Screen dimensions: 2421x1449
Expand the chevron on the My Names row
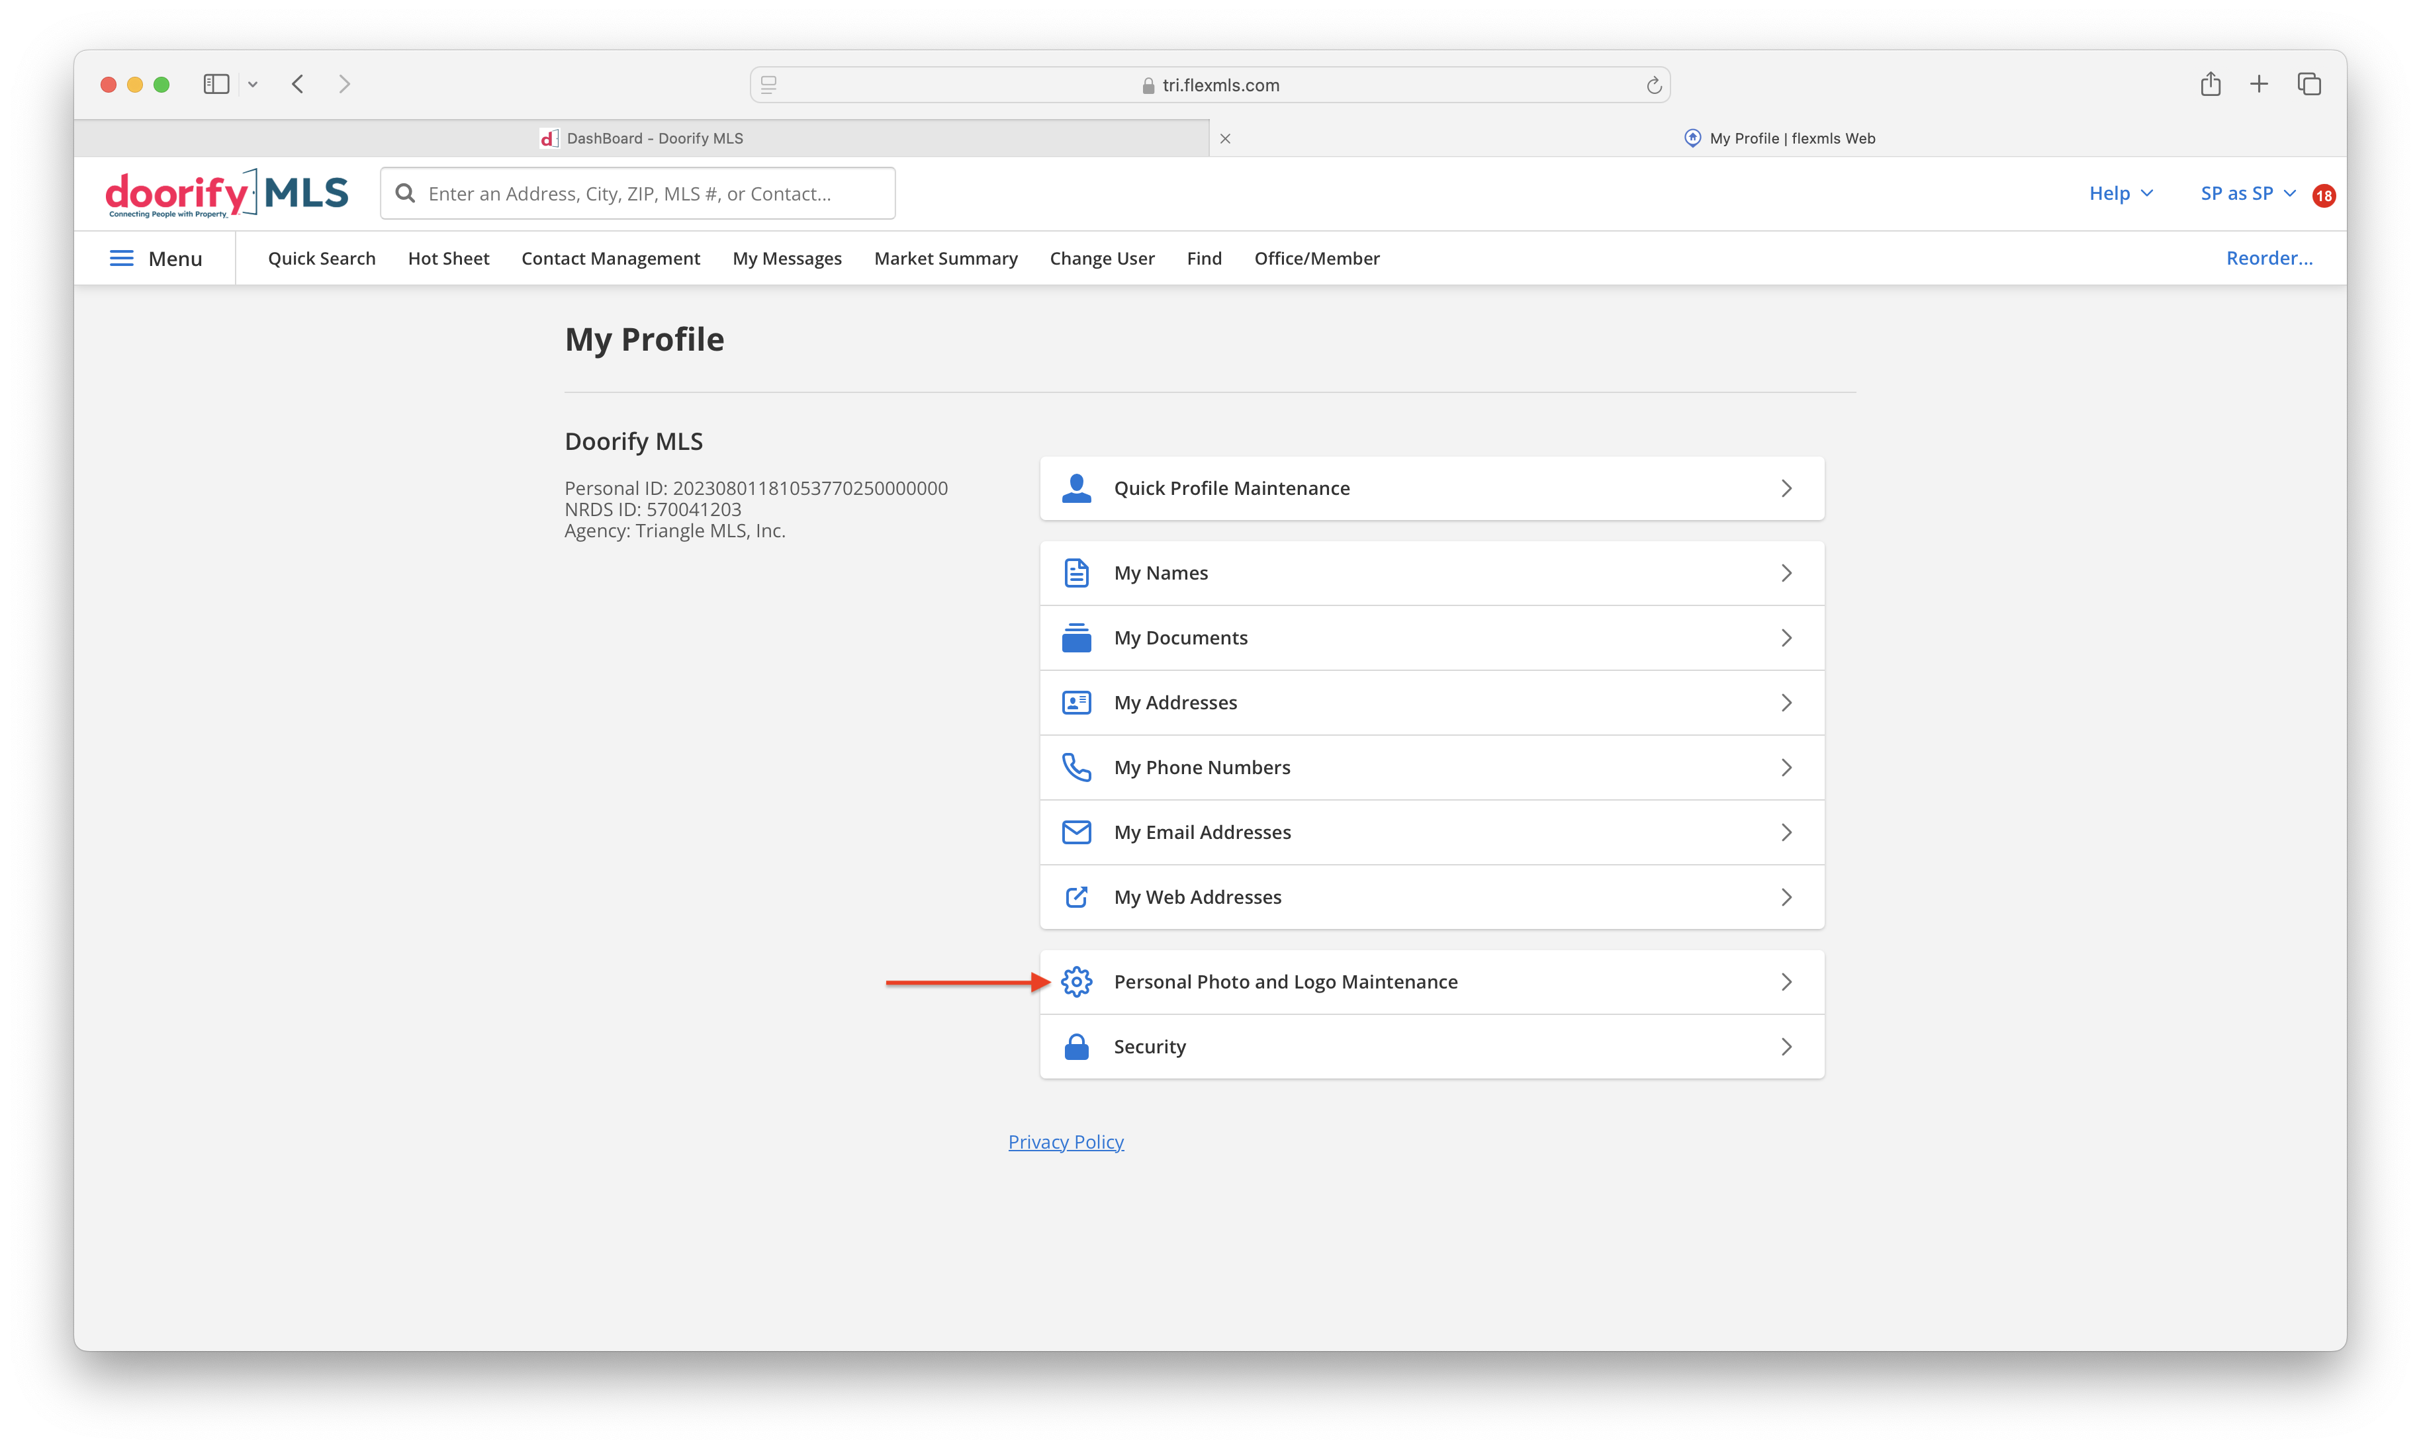pos(1787,572)
